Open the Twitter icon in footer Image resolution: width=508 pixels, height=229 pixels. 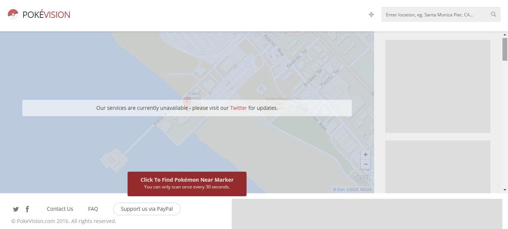[x=16, y=209]
